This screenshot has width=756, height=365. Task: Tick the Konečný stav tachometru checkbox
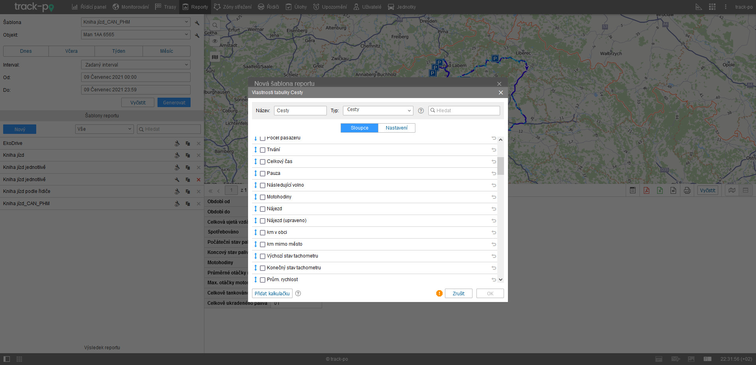[263, 268]
